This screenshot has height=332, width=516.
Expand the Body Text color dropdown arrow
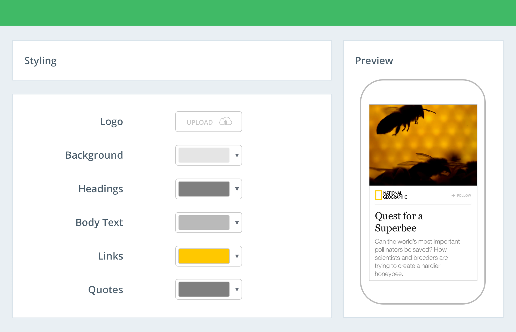point(237,223)
